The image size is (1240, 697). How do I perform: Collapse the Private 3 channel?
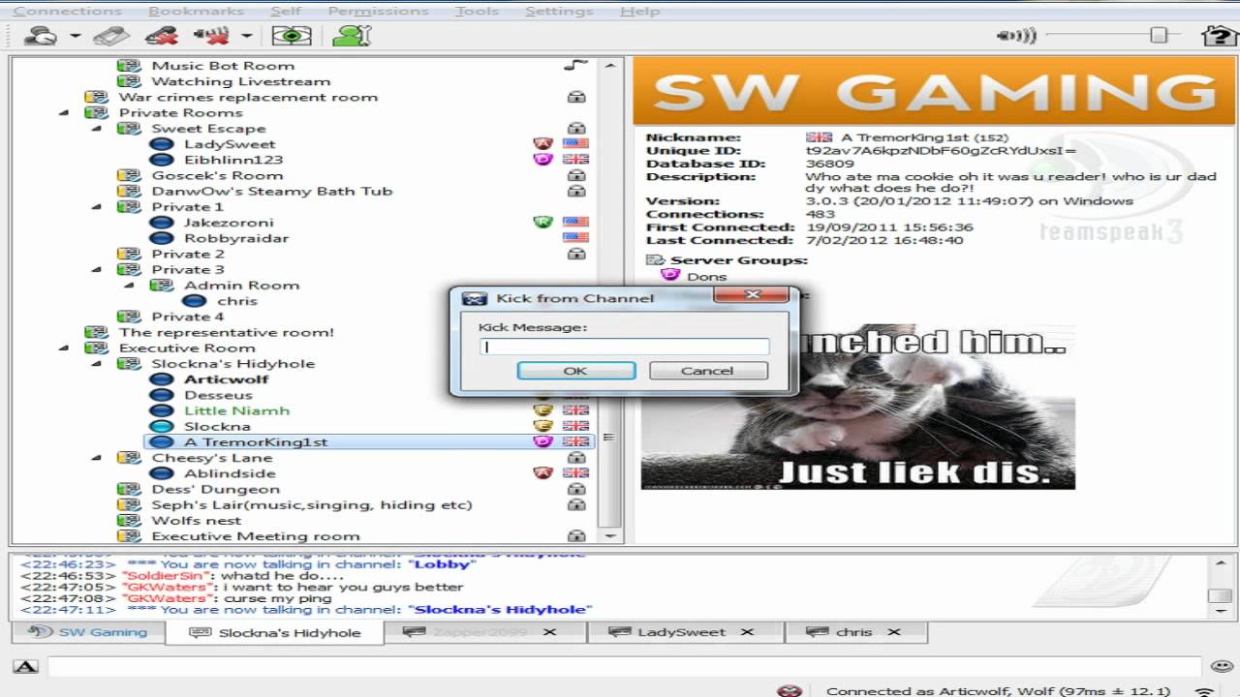pyautogui.click(x=97, y=270)
